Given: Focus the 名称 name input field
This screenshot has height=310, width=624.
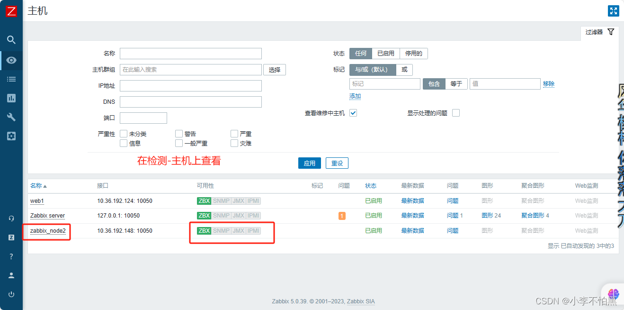Looking at the screenshot, I should click(191, 54).
